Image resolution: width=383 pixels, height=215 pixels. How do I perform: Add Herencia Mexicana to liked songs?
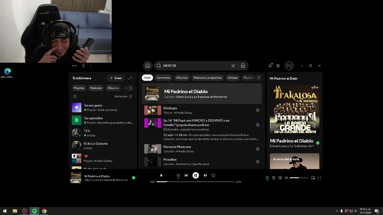258,149
